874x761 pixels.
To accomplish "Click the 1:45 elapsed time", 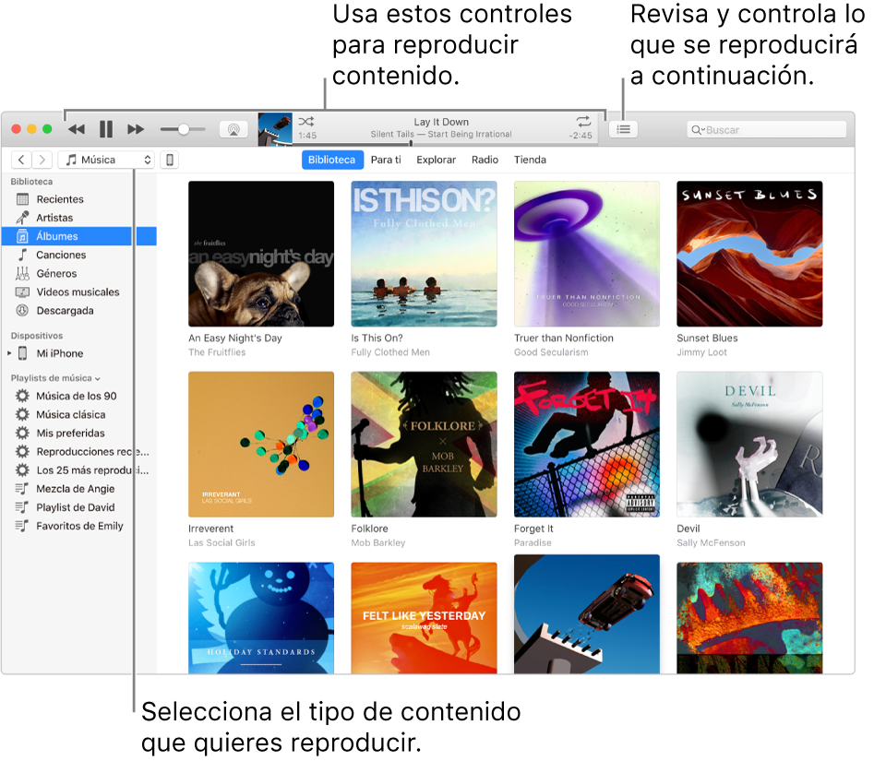I will pos(307,136).
